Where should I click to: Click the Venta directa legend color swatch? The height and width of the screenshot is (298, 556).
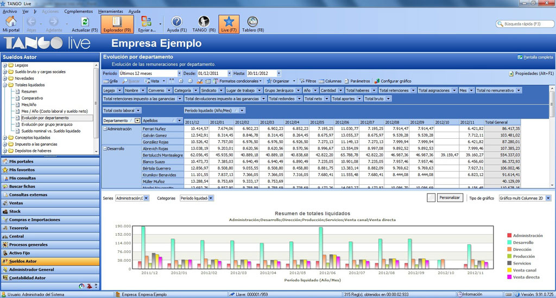(x=509, y=277)
